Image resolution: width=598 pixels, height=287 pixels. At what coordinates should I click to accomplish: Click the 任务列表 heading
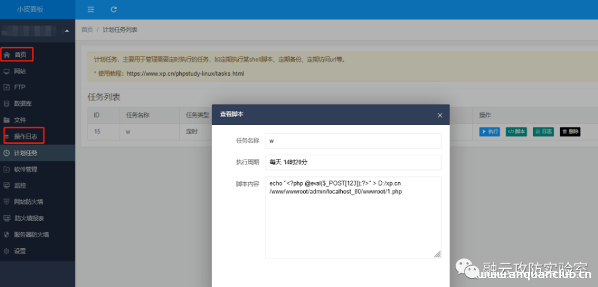click(x=104, y=97)
